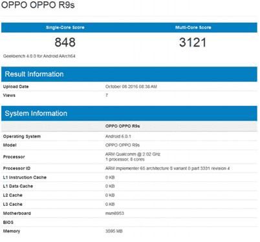Click the L1 Data Cache '0 KB' value
Screen dimensions: 260x242
click(x=110, y=186)
